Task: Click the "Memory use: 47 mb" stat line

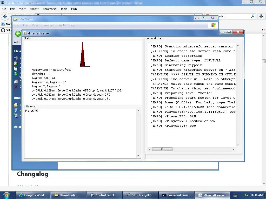Action: (51, 69)
